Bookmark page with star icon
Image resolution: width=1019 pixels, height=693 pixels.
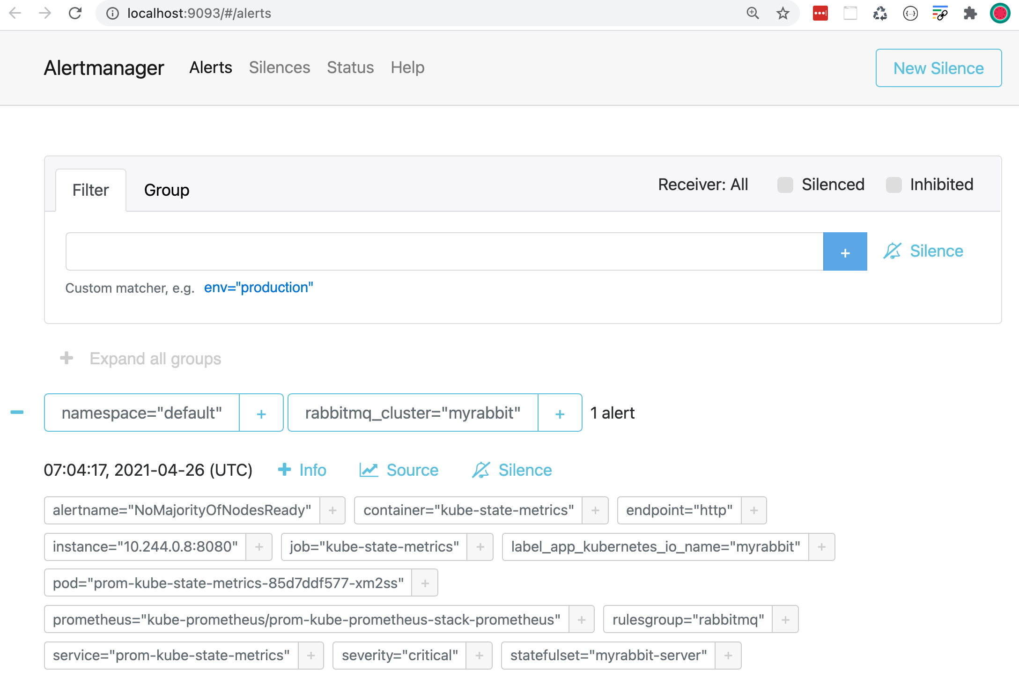click(x=783, y=14)
